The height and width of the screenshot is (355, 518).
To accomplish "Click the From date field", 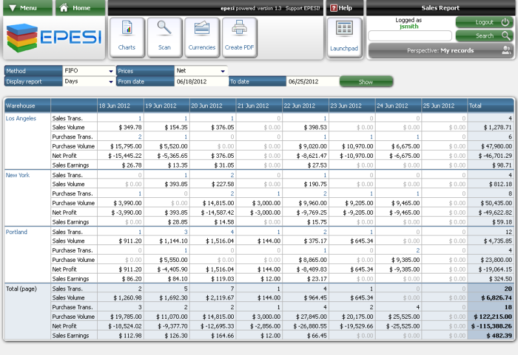I will coord(200,81).
